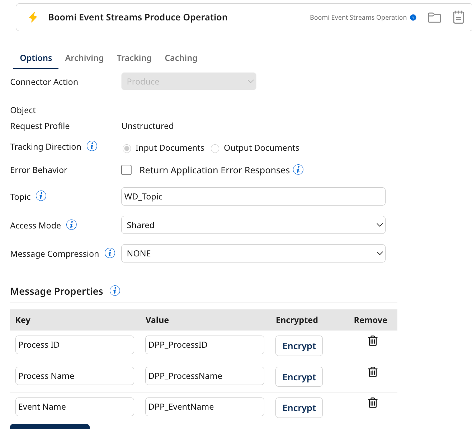
Task: Click the disabled Produce connector action dropdown
Action: pos(189,81)
